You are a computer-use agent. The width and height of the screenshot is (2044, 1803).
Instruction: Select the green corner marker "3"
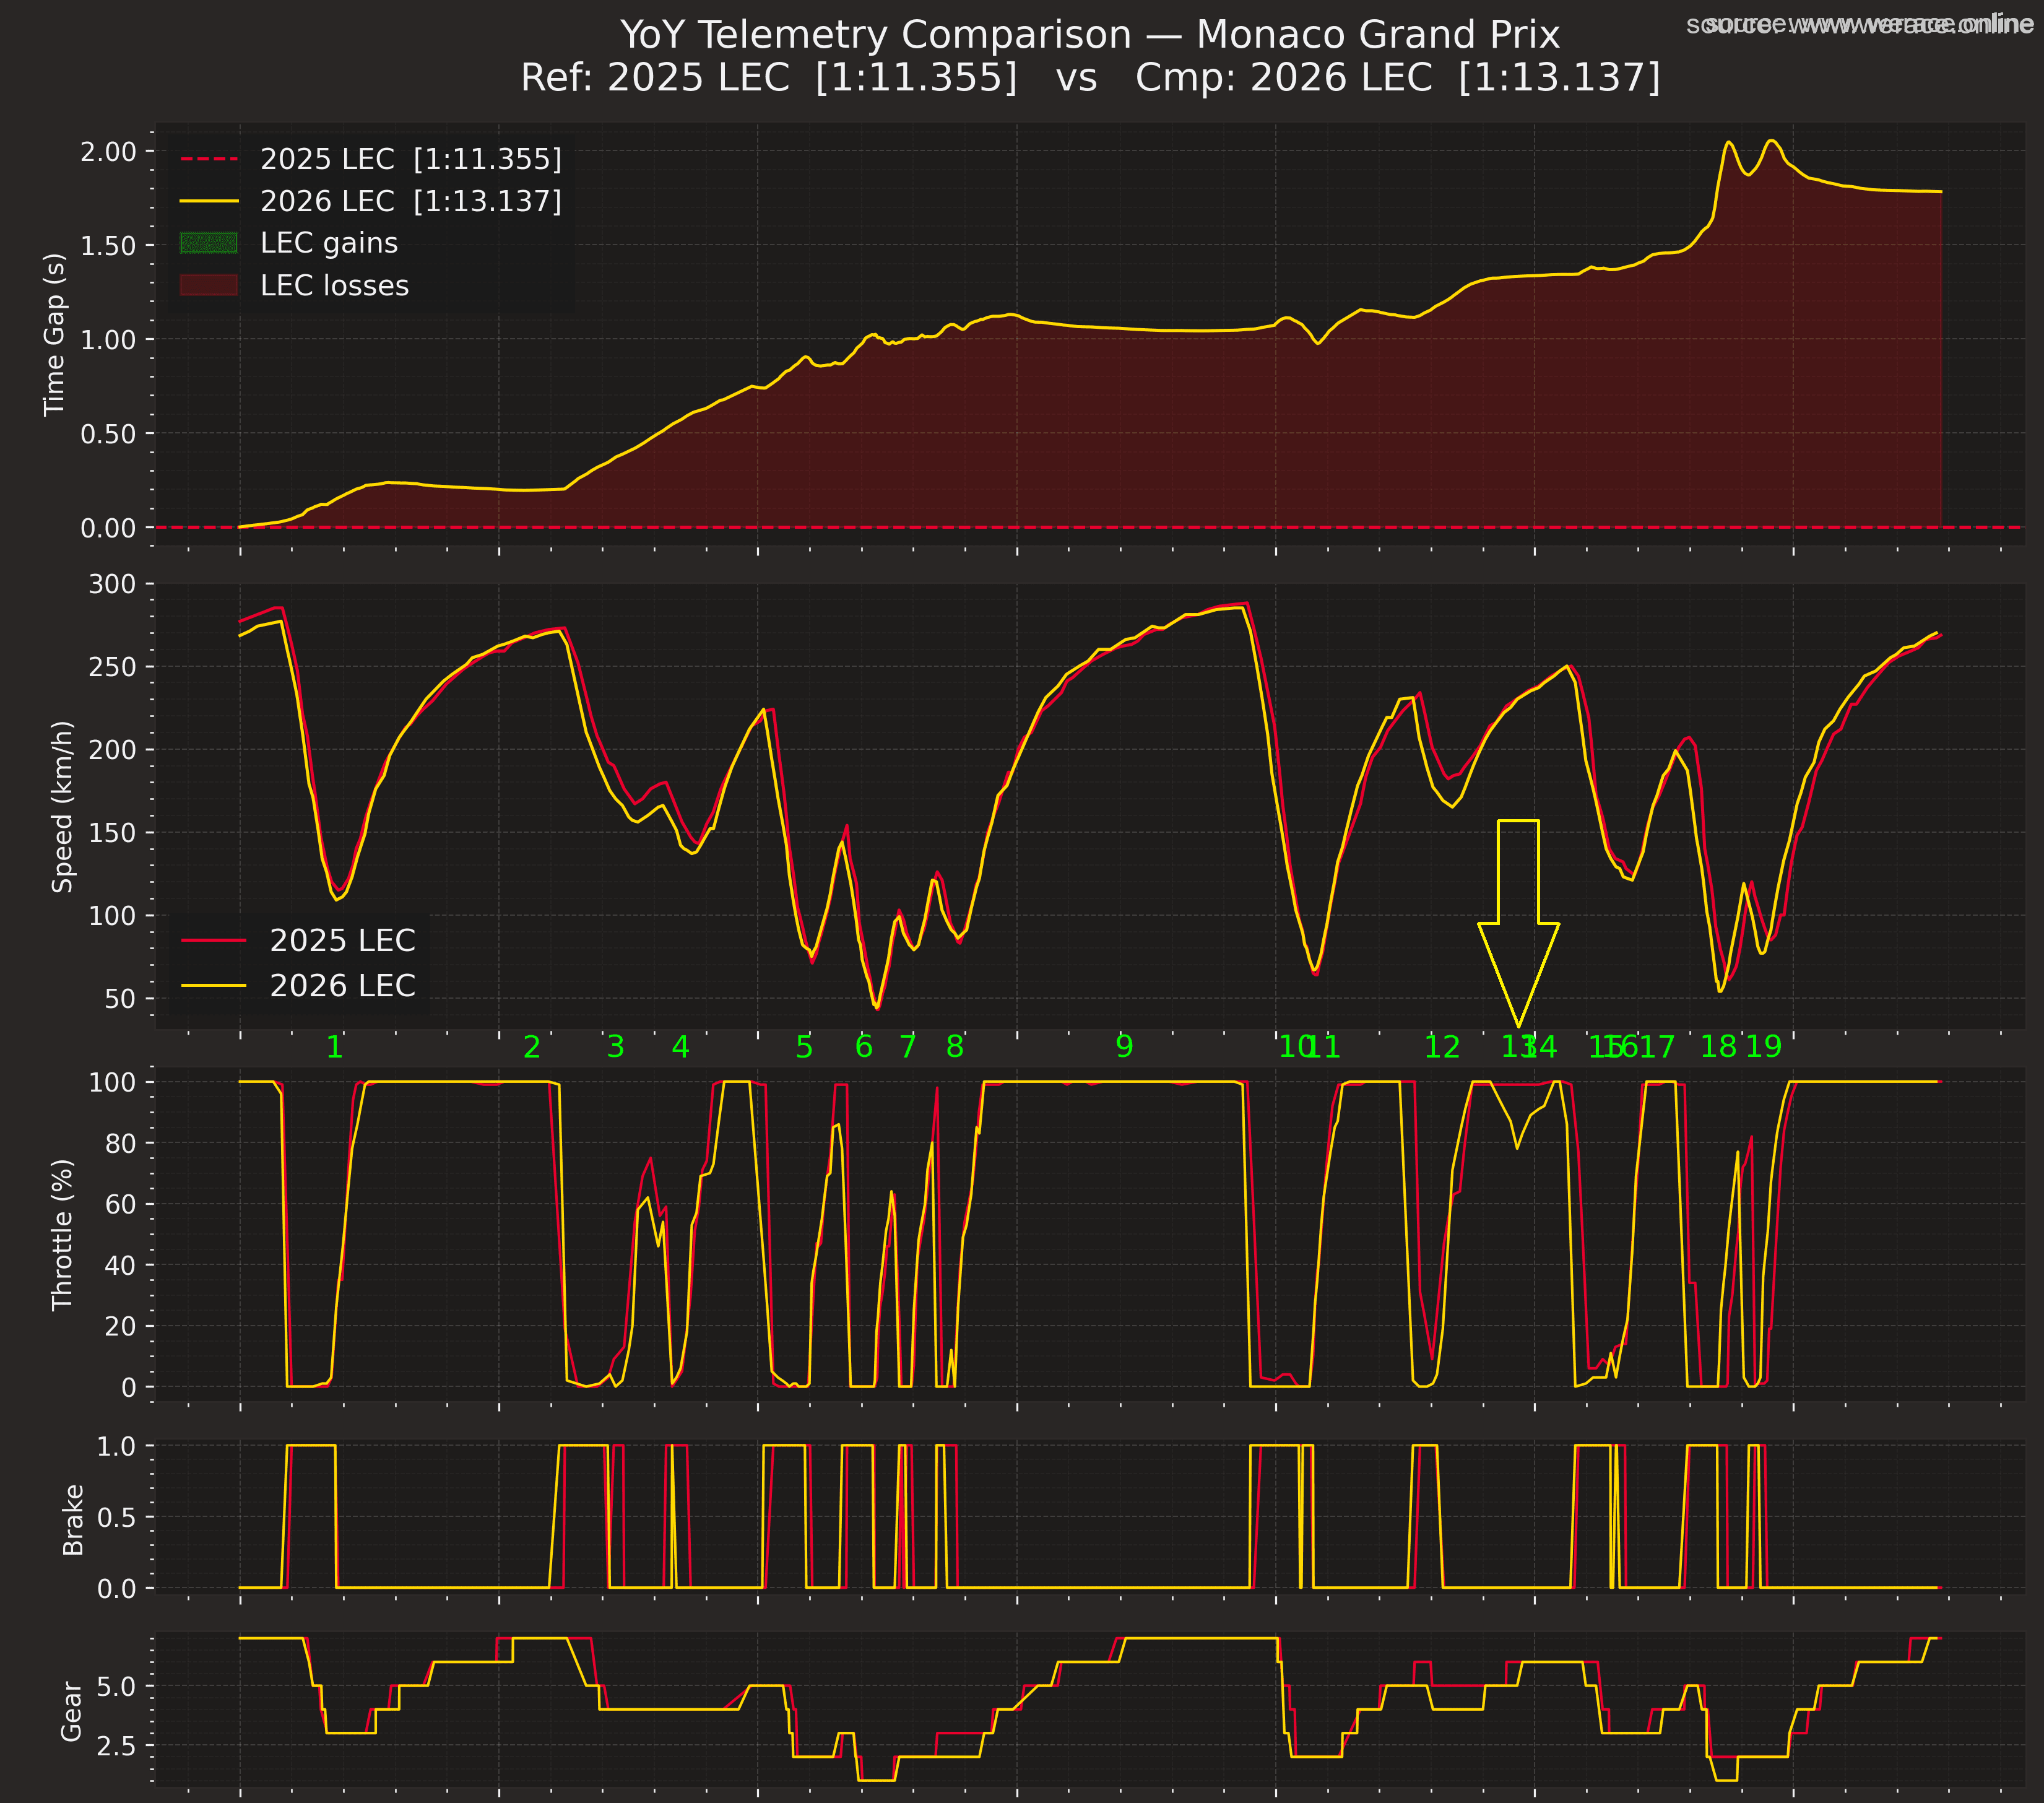pos(616,1047)
